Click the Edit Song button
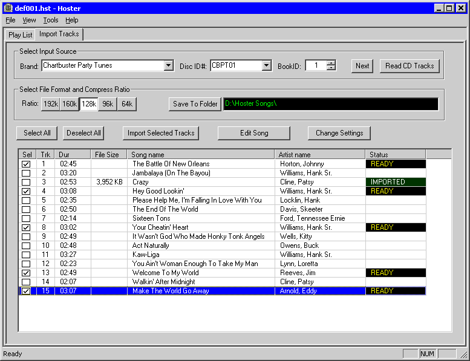 pos(254,133)
